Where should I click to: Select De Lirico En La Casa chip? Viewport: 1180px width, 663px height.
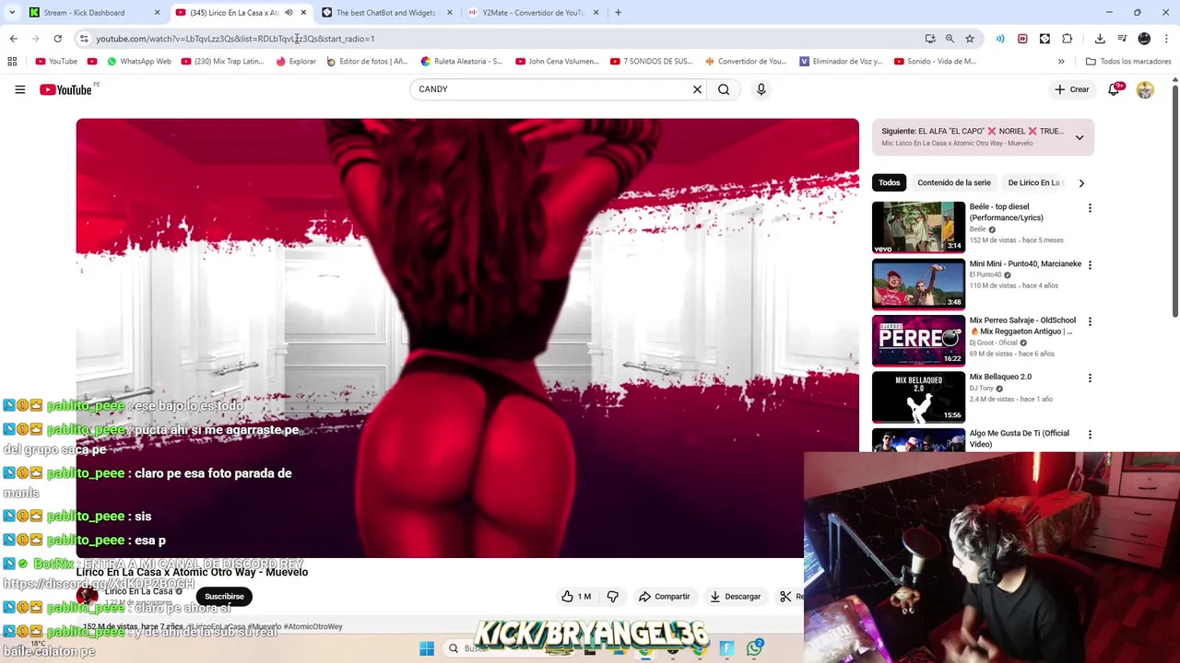[x=1036, y=182]
